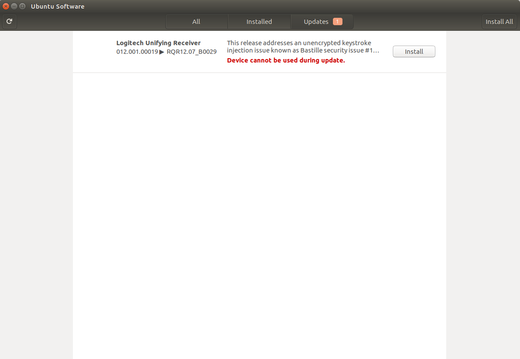Click the red 'Device cannot be used during update.' warning
The image size is (520, 359).
click(x=286, y=60)
